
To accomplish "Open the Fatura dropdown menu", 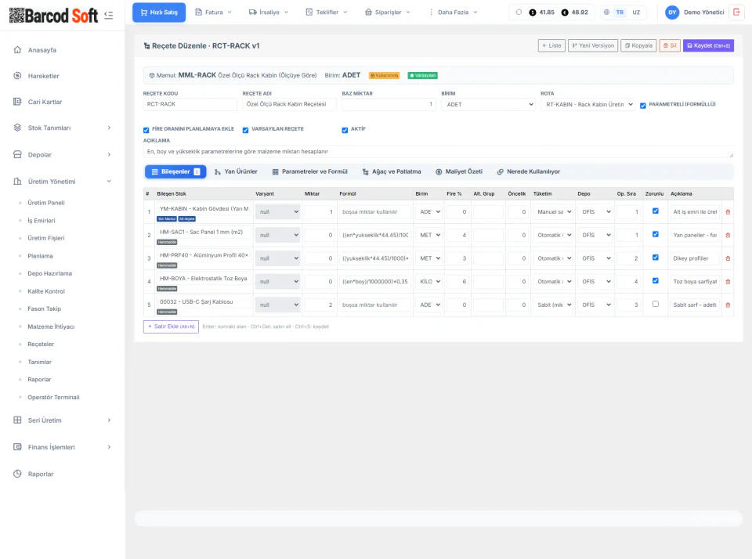I will coord(213,13).
